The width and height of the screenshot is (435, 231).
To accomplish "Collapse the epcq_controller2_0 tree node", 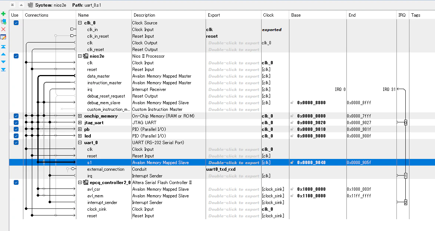I will pyautogui.click(x=80, y=183).
